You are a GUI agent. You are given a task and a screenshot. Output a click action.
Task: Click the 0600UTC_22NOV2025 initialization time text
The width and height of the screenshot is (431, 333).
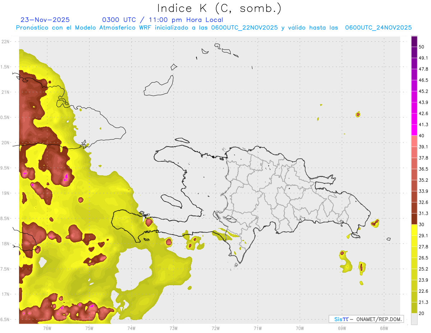(x=244, y=28)
